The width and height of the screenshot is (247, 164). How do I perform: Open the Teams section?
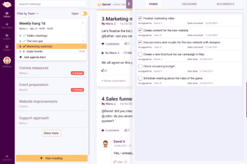click(x=7, y=48)
